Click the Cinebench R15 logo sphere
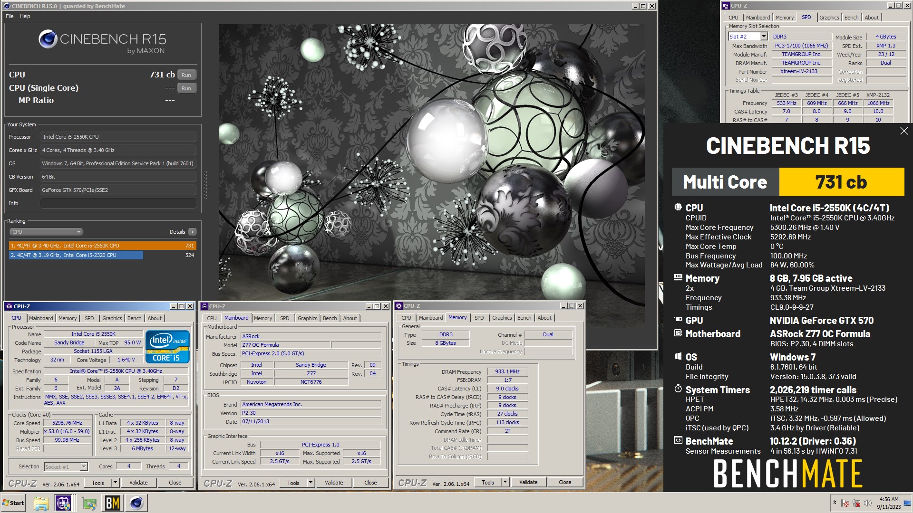Image resolution: width=913 pixels, height=513 pixels. point(48,39)
